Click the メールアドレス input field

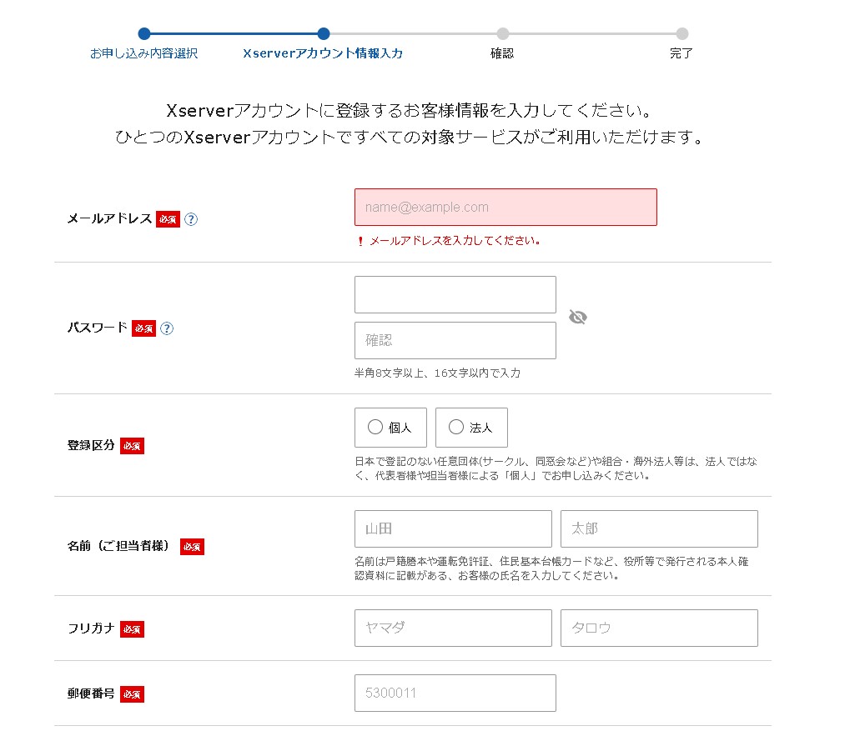(505, 208)
